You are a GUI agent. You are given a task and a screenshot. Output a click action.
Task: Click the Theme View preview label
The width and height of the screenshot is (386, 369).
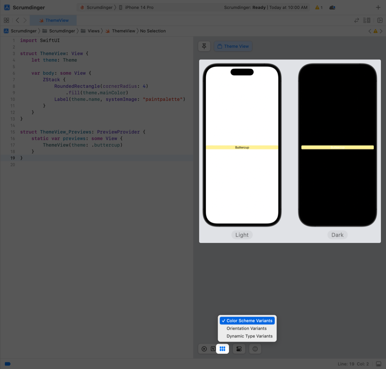[x=233, y=46]
